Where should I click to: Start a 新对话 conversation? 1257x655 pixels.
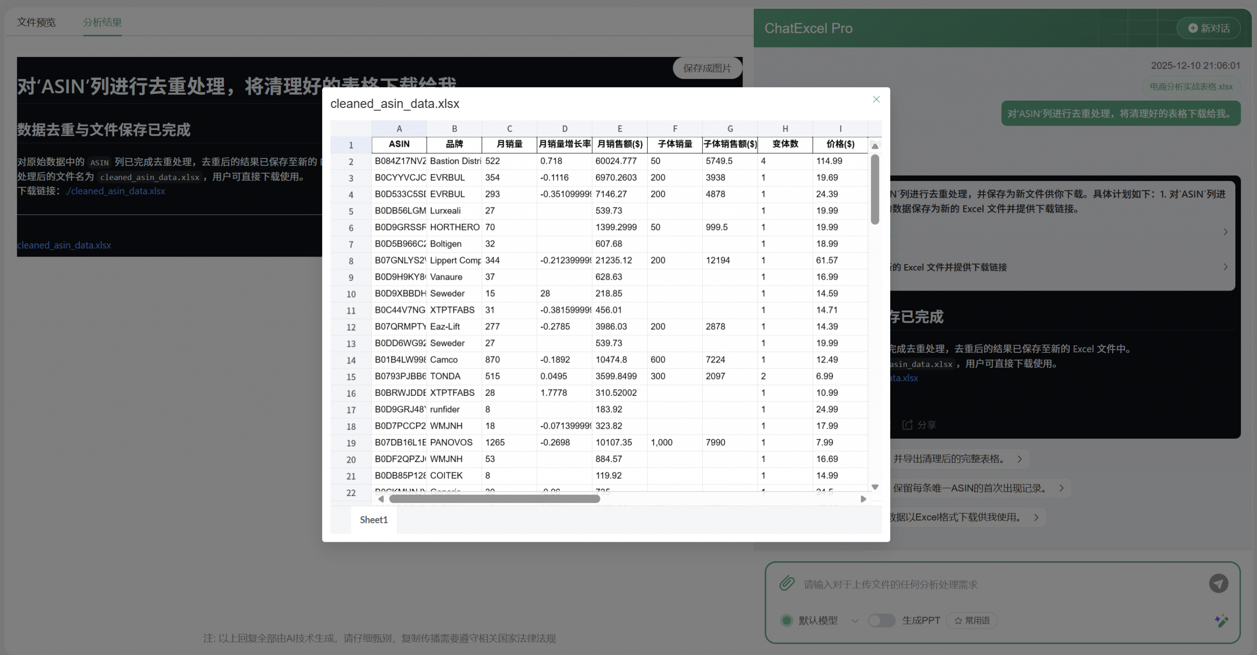tap(1208, 28)
